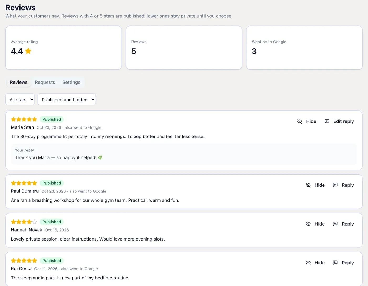Click the Published badge on Maria Stan's review
368x286 pixels.
[x=52, y=119]
